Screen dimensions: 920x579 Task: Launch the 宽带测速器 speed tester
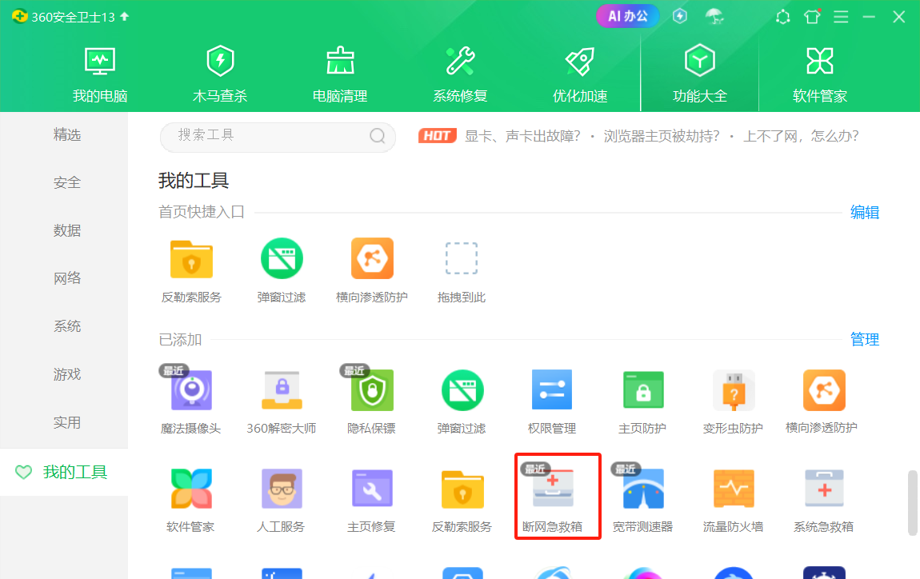coord(642,489)
